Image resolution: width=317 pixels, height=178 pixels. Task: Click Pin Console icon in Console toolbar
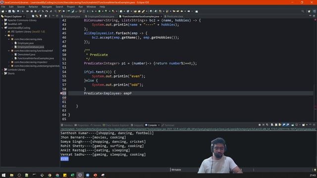(x=293, y=125)
